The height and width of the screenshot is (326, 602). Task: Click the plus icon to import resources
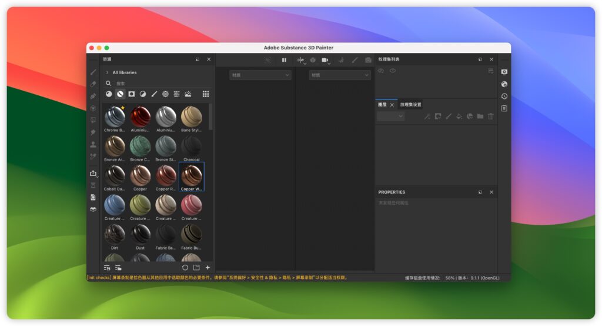(208, 268)
